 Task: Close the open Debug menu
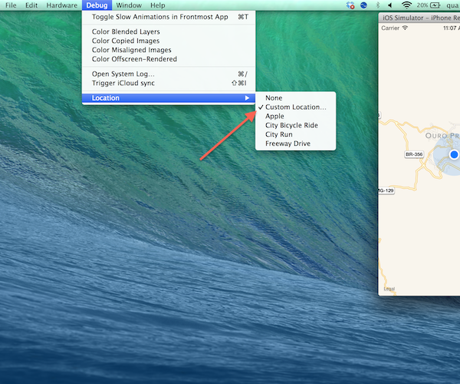click(x=97, y=5)
